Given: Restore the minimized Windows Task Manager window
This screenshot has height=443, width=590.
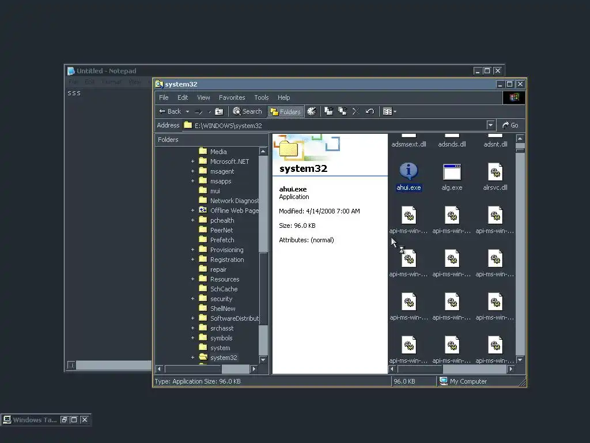Looking at the screenshot, I should [x=65, y=420].
